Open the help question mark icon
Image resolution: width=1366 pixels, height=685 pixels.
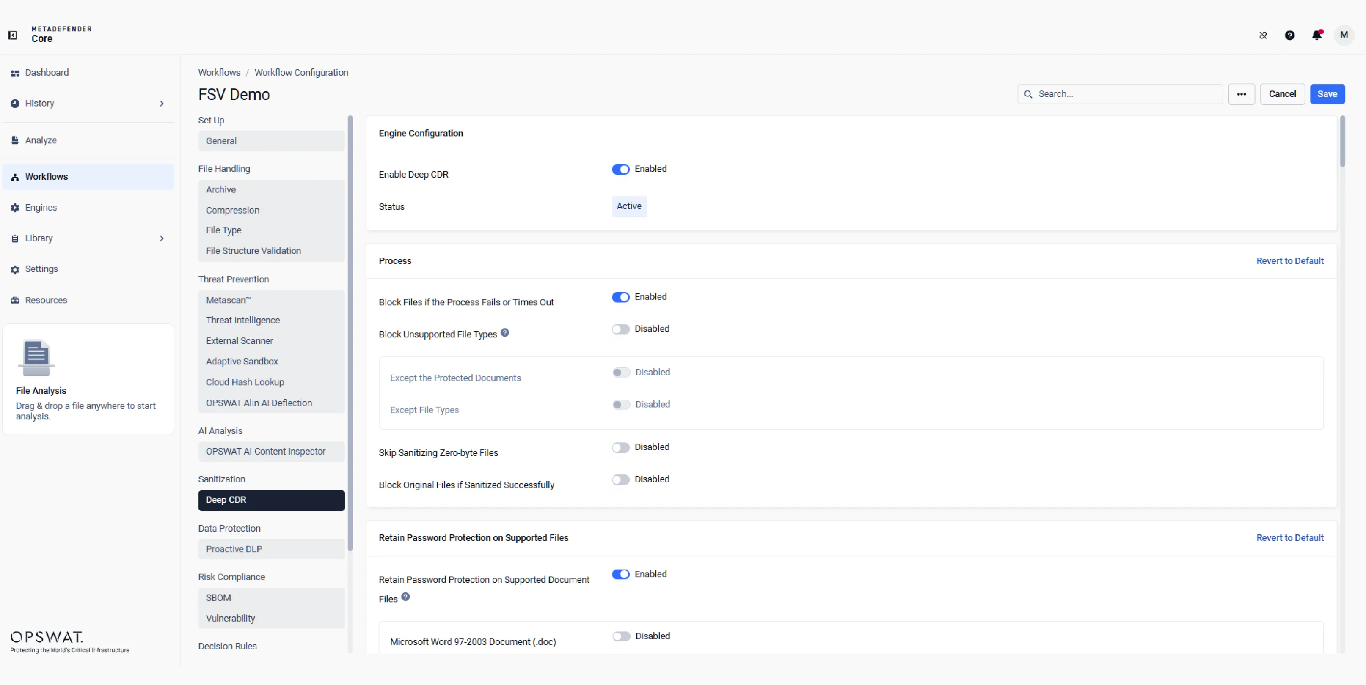point(1290,36)
